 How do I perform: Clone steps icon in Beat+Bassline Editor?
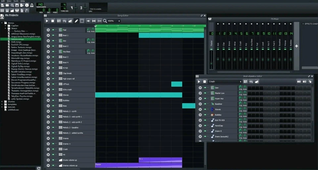310,82
